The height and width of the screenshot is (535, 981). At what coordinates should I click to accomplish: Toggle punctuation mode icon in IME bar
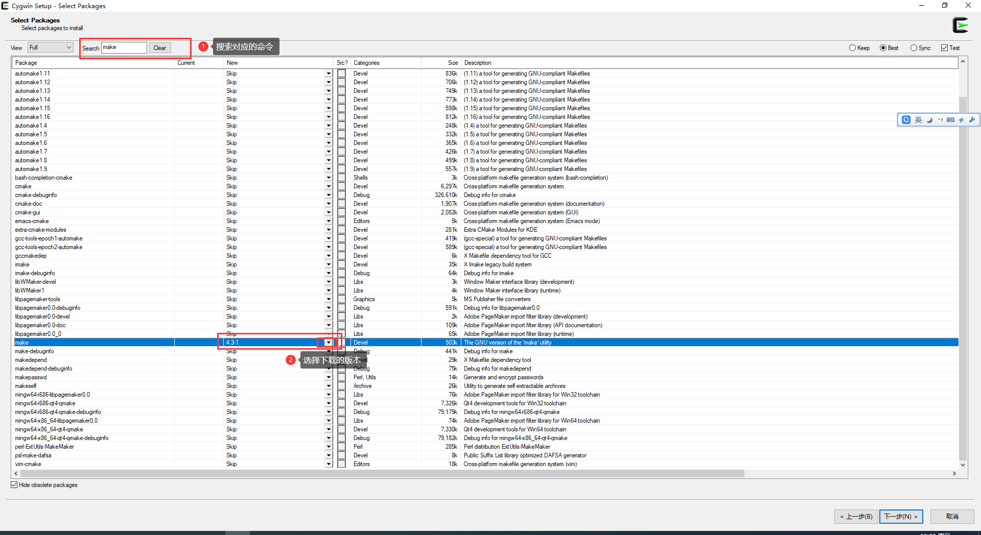click(940, 120)
